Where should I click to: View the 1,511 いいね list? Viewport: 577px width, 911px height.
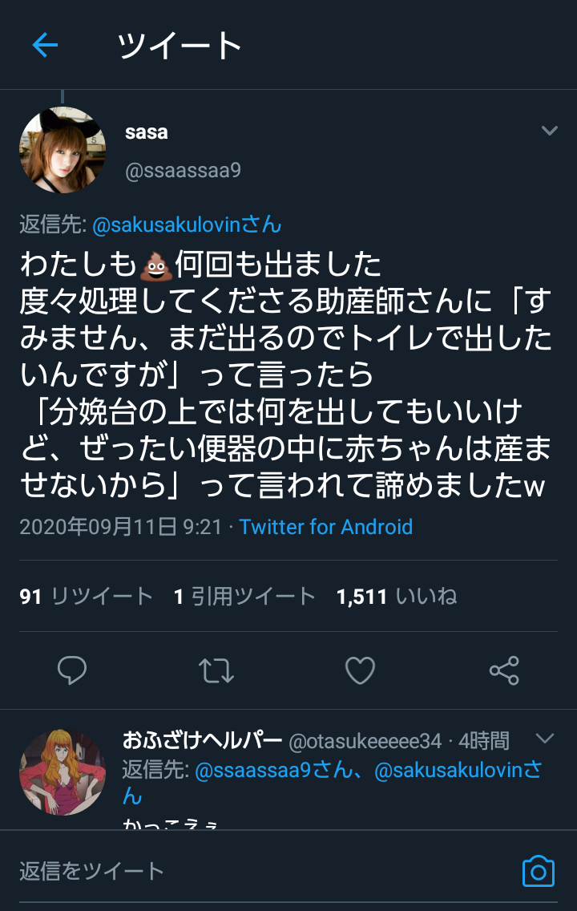[396, 597]
